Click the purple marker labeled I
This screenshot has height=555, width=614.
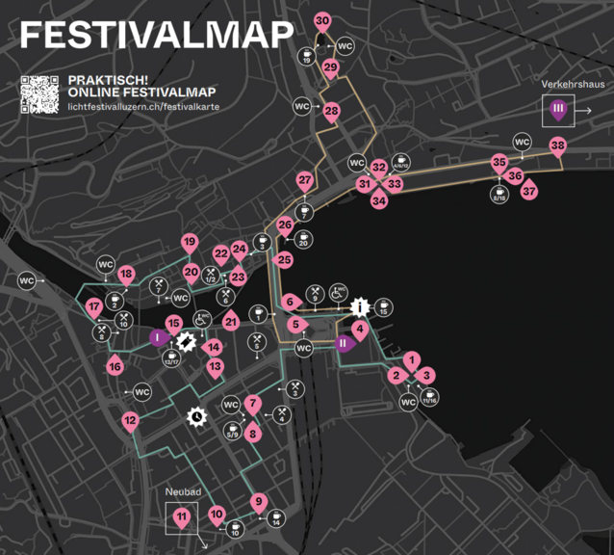tap(157, 337)
